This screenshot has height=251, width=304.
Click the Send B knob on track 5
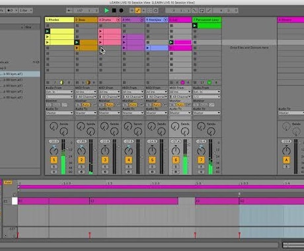161,131
